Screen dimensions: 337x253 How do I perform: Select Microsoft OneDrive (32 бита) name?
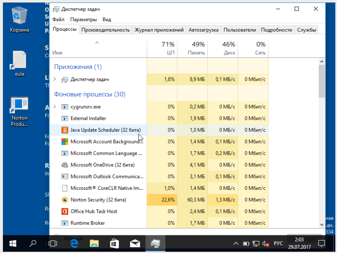click(102, 165)
